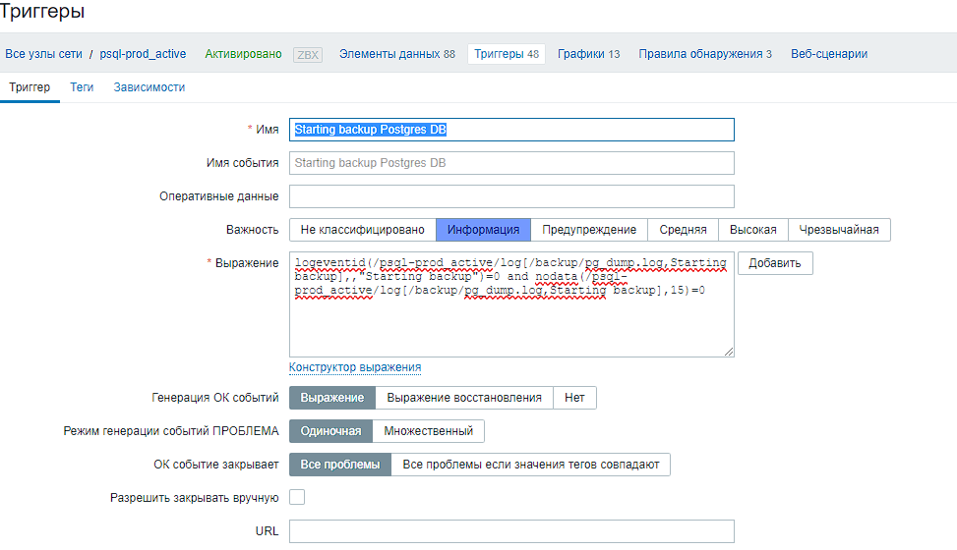Viewport: 957px width, 550px height.
Task: Open 'Триггеры 48' section
Action: pyautogui.click(x=507, y=54)
